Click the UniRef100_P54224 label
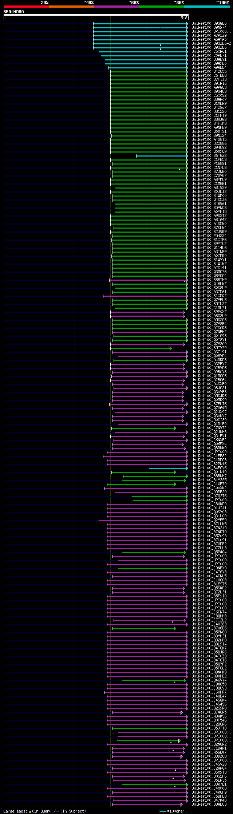233x814 pixels. [x=209, y=236]
